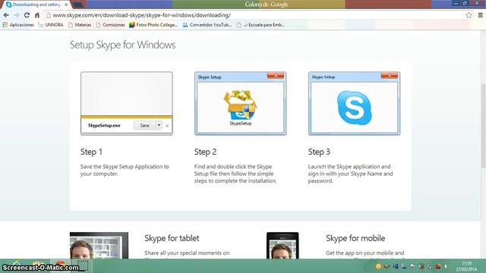Screen dimensions: 486x273
Task: Open the Fotor Photo Collage bookmark
Action: (x=153, y=25)
